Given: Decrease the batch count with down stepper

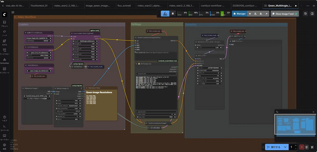Looking at the screenshot, I should pos(296,148).
